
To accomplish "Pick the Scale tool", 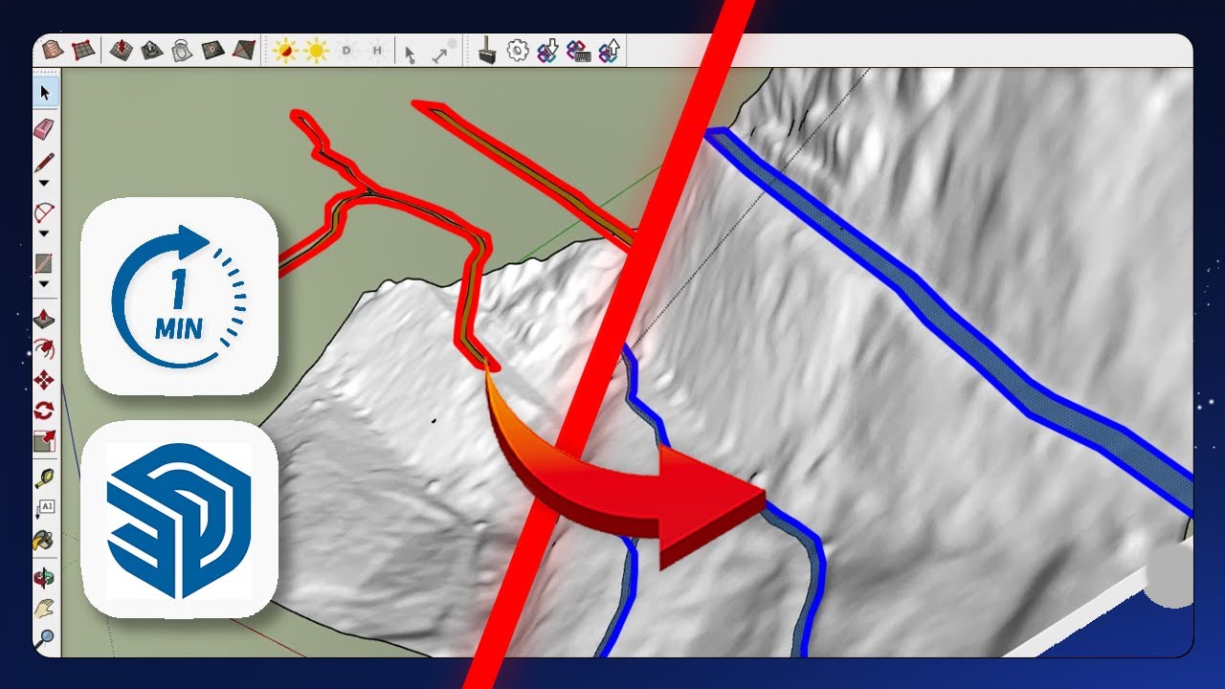I will [44, 441].
